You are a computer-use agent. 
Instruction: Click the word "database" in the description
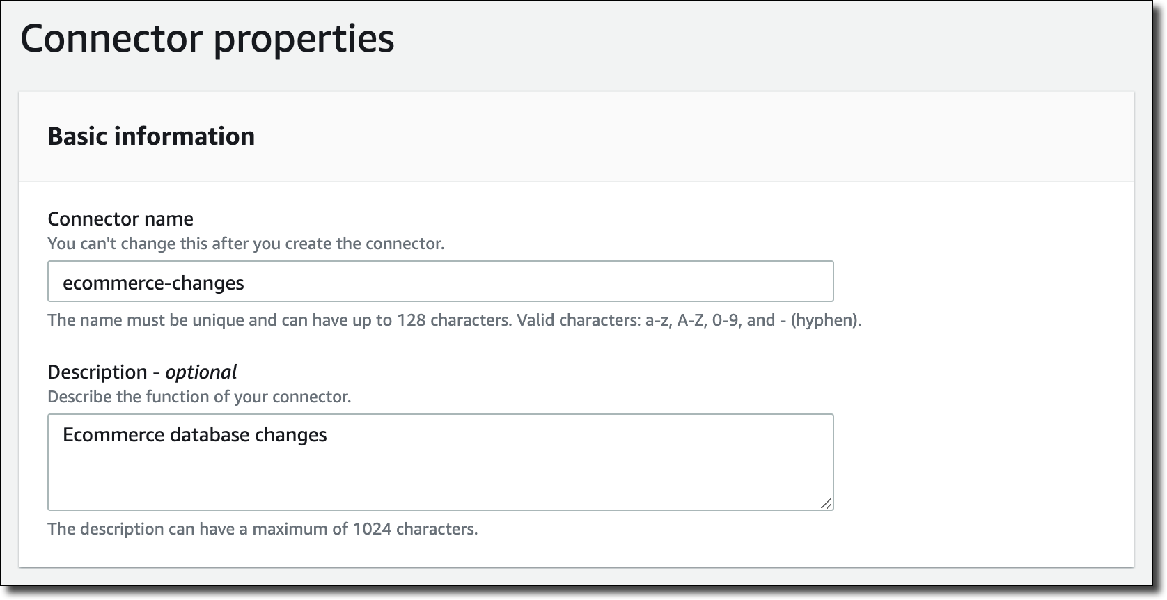tap(210, 435)
